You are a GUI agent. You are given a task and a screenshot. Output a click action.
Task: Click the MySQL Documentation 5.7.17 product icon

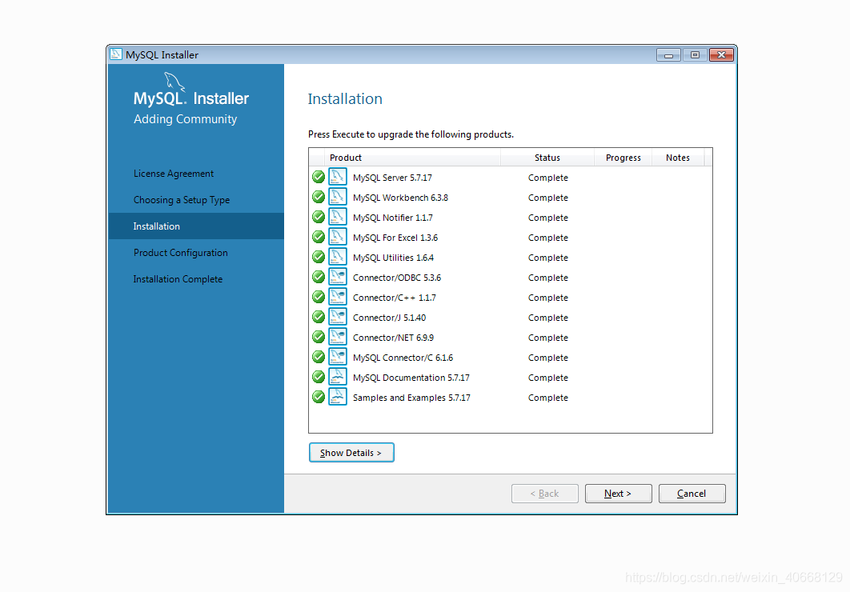click(337, 378)
